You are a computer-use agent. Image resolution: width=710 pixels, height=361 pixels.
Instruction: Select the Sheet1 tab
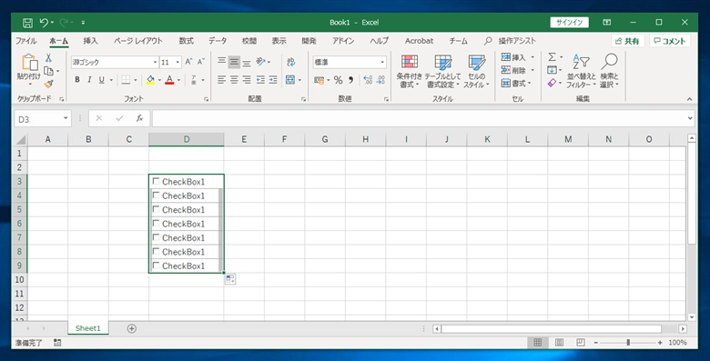88,328
